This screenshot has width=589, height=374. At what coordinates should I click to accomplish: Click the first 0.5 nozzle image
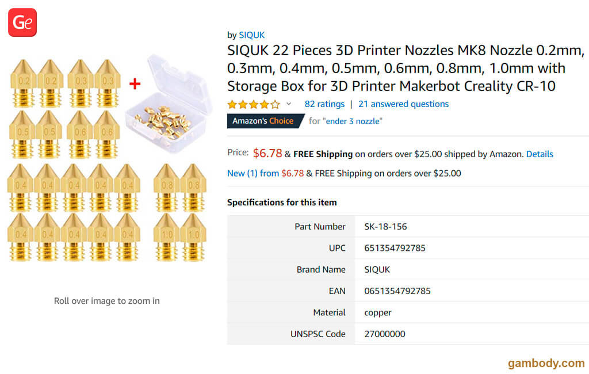[24, 133]
